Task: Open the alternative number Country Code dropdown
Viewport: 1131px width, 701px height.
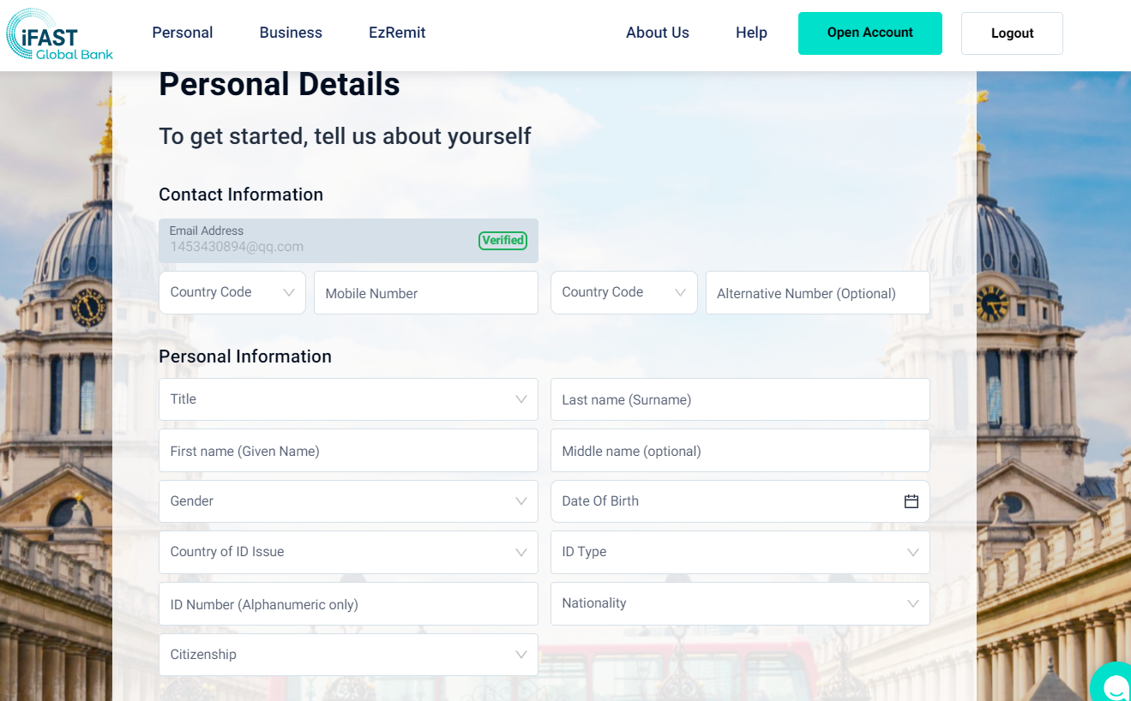Action: [623, 292]
